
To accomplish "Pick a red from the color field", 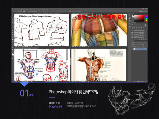I will (140, 18).
